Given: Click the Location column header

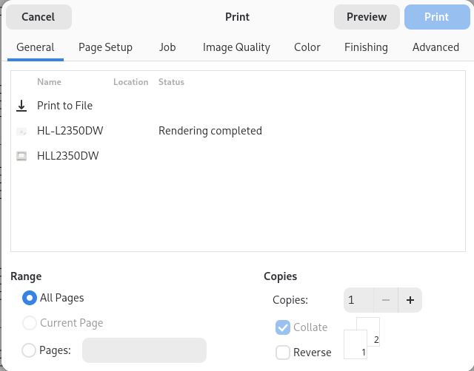Looking at the screenshot, I should click(x=131, y=82).
